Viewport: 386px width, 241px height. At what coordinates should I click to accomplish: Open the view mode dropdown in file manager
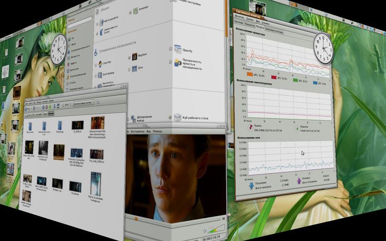click(x=81, y=103)
